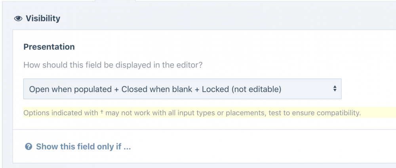Click the up-down arrows on Presentation select
396x168 pixels.
coord(335,89)
